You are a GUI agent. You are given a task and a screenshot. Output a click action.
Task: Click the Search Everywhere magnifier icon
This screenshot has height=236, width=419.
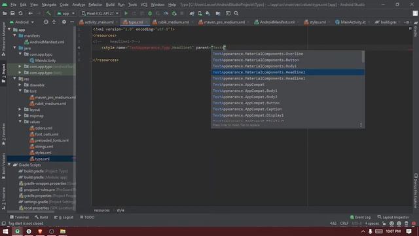click(236, 13)
